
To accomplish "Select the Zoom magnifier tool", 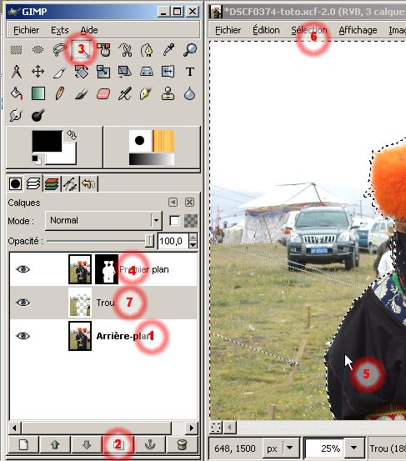I will tap(190, 50).
